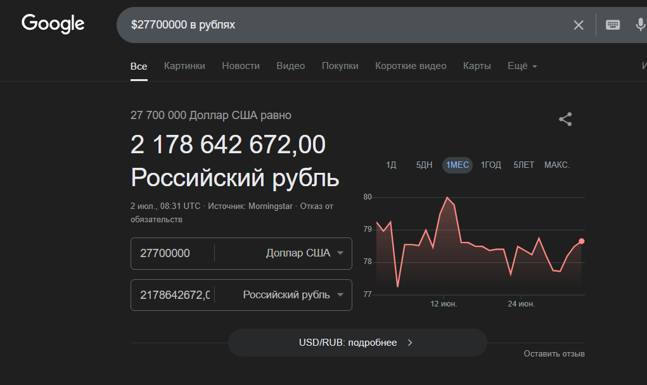Share the currency conversion result
The width and height of the screenshot is (647, 385).
(565, 119)
